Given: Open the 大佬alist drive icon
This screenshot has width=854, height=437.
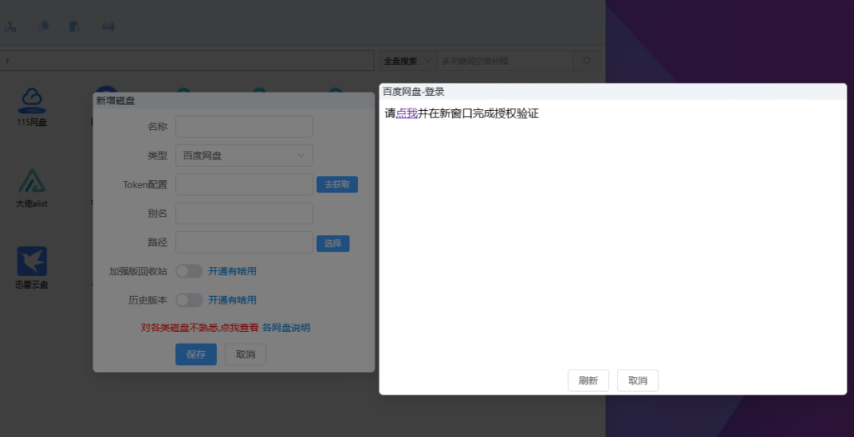Looking at the screenshot, I should (x=32, y=188).
